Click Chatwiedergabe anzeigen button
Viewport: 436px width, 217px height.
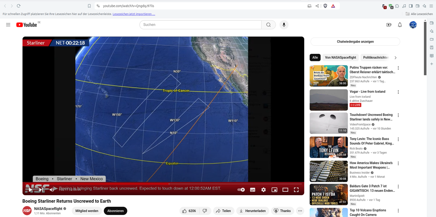pyautogui.click(x=355, y=42)
